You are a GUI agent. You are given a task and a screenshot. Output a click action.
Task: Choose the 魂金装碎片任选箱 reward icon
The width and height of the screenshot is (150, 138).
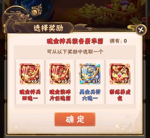click(x=60, y=74)
